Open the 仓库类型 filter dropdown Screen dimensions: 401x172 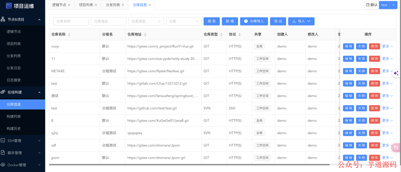tap(146, 21)
